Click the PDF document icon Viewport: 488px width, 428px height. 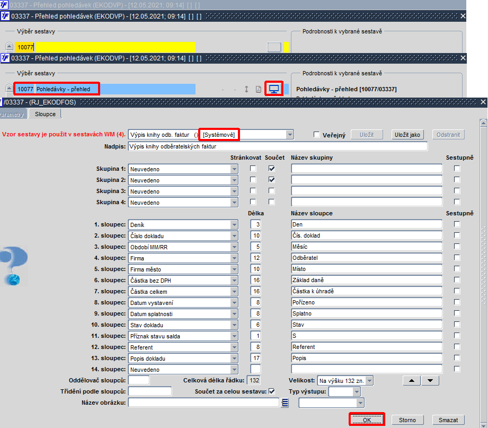pos(259,90)
